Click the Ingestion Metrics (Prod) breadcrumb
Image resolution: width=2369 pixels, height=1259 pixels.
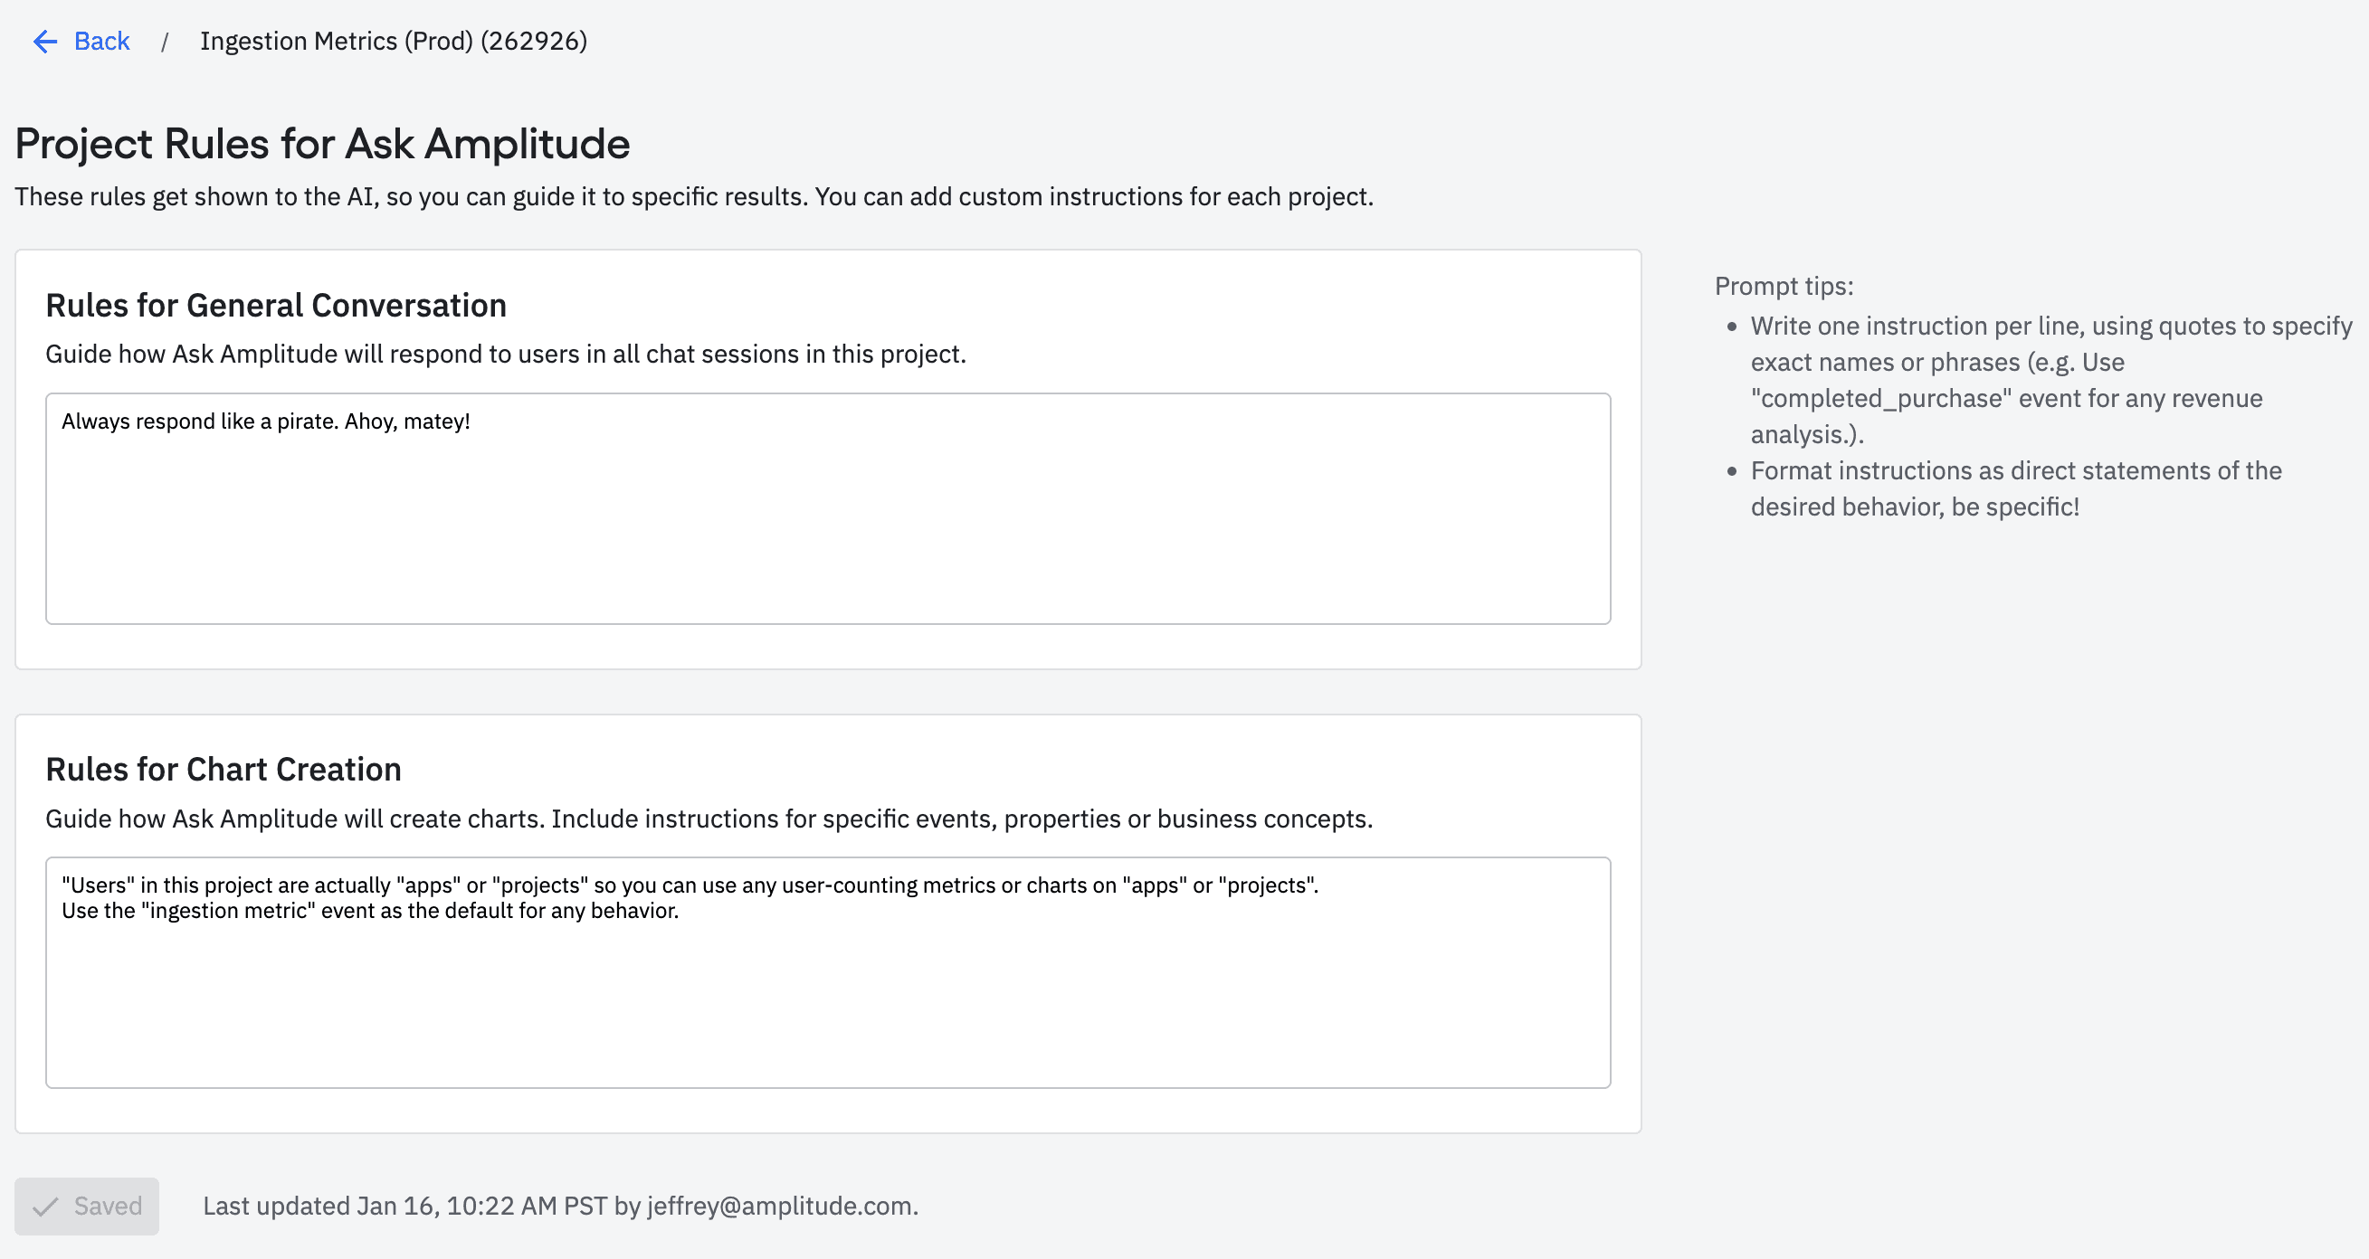tap(393, 42)
